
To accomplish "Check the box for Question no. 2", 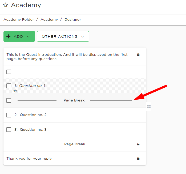I will coord(9,115).
